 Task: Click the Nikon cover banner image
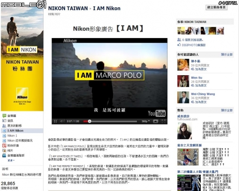point(22,59)
